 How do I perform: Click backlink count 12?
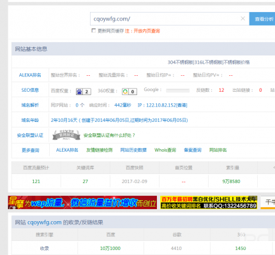[221, 90]
